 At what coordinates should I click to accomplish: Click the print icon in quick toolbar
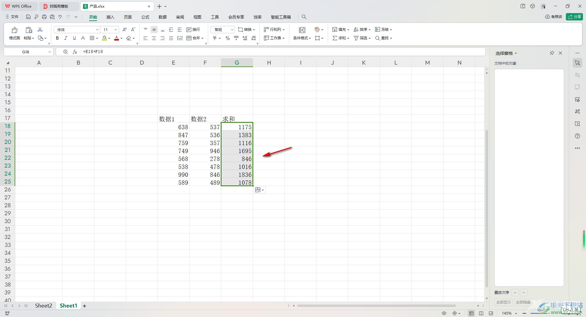tap(44, 17)
